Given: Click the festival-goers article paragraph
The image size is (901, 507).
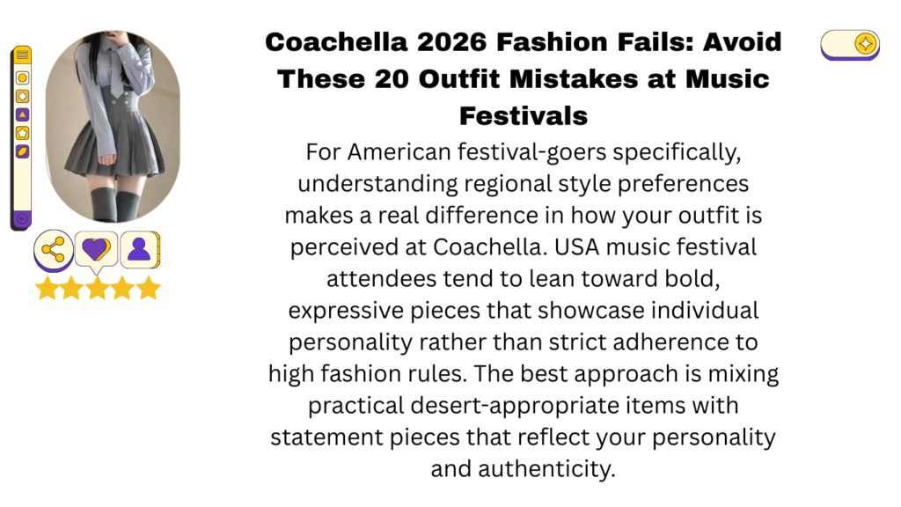Looking at the screenshot, I should point(524,310).
